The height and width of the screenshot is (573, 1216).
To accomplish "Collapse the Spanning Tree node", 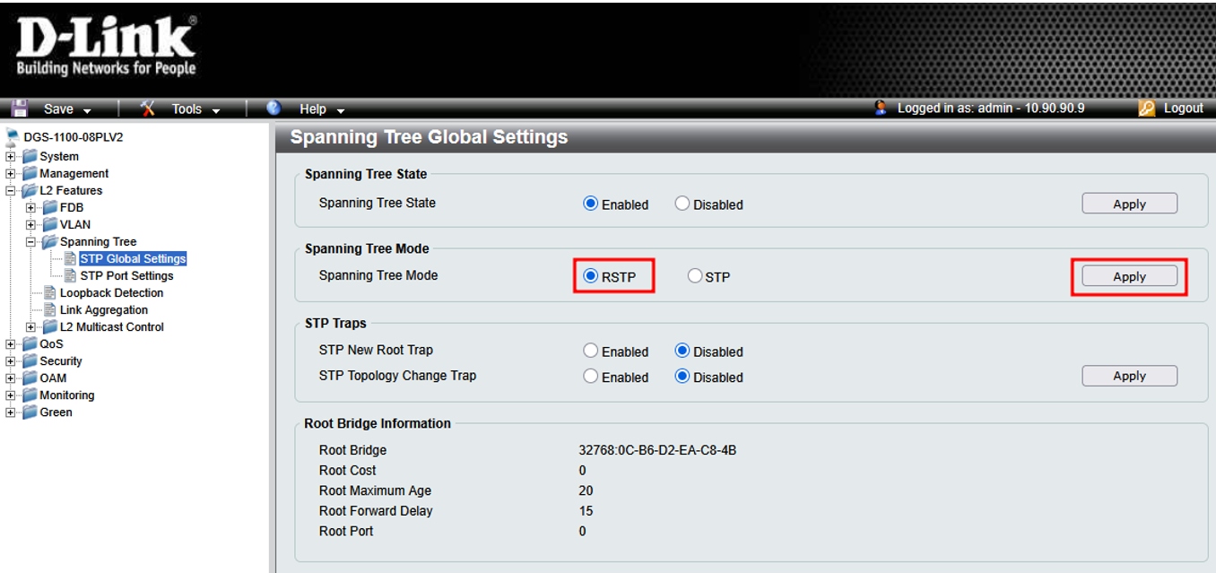I will point(31,242).
